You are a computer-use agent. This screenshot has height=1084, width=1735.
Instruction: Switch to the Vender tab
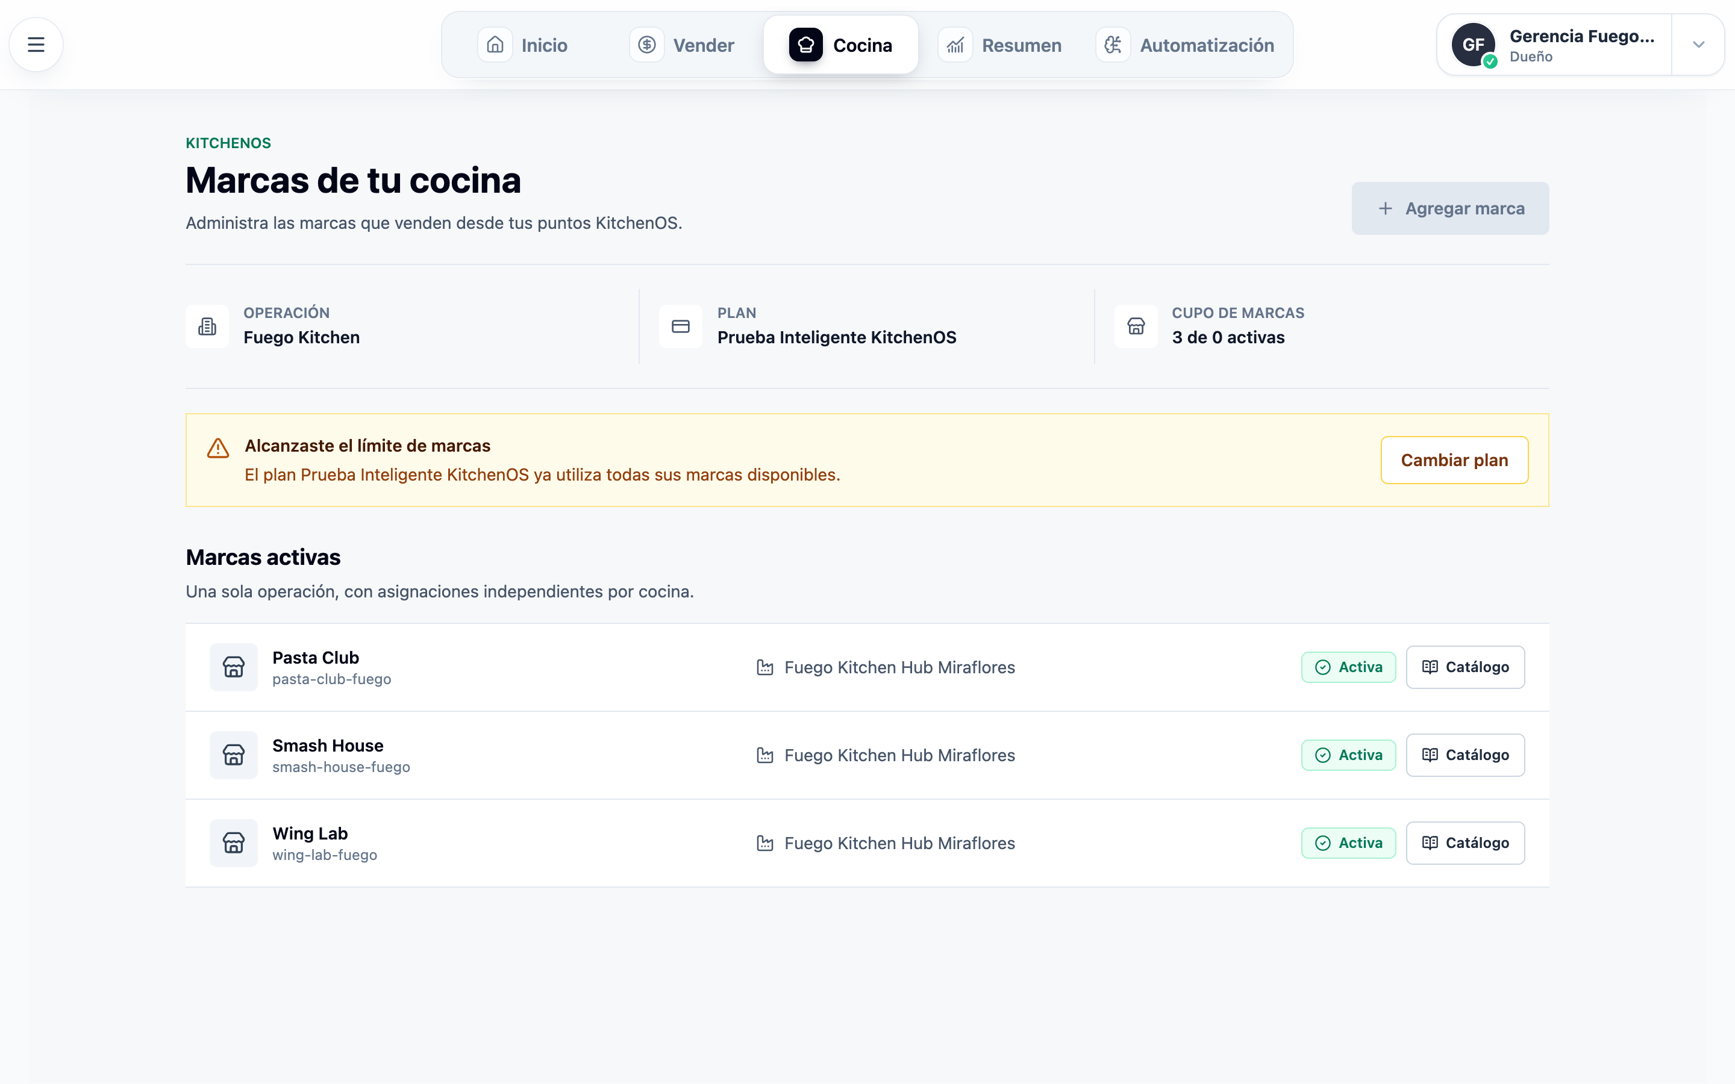coord(683,45)
